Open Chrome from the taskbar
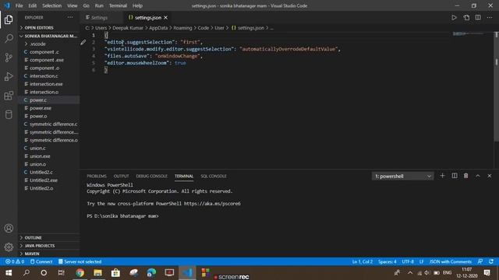499x280 pixels. pos(80,273)
